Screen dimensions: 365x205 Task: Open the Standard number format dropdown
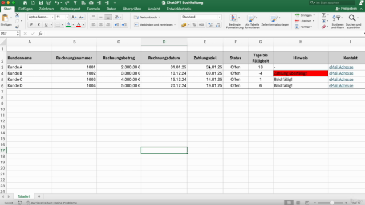coord(219,17)
